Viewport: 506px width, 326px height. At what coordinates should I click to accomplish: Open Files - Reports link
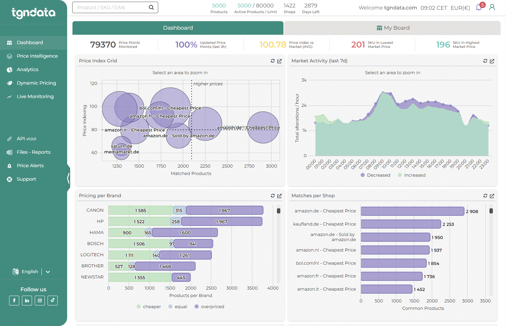34,152
